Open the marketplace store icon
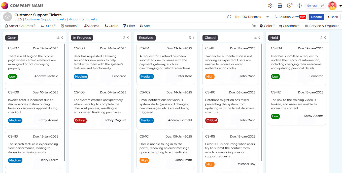 point(280,6)
